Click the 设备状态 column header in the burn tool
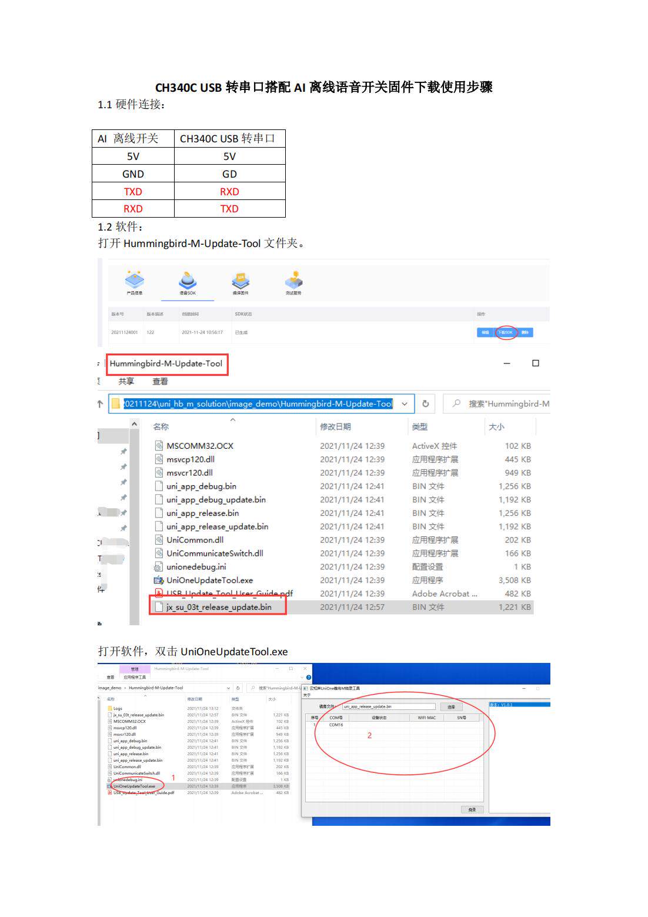648x917 pixels. (x=379, y=718)
